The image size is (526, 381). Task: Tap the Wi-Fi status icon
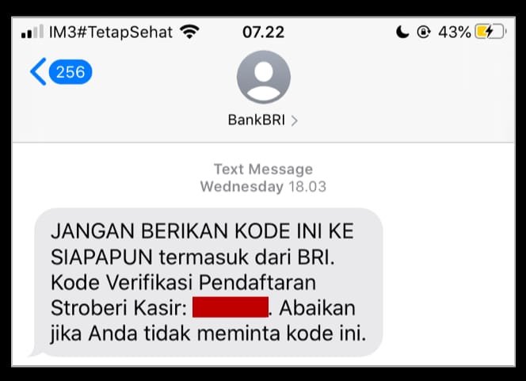click(x=189, y=32)
